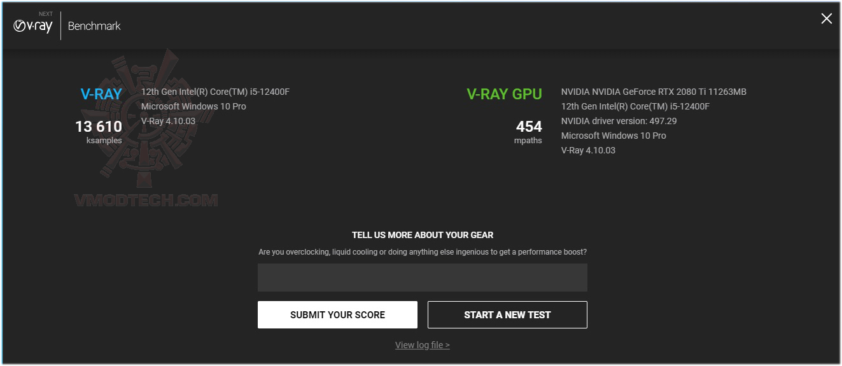The width and height of the screenshot is (842, 366).
Task: Select the NVIDIA driver version 497.29 line
Action: click(619, 121)
